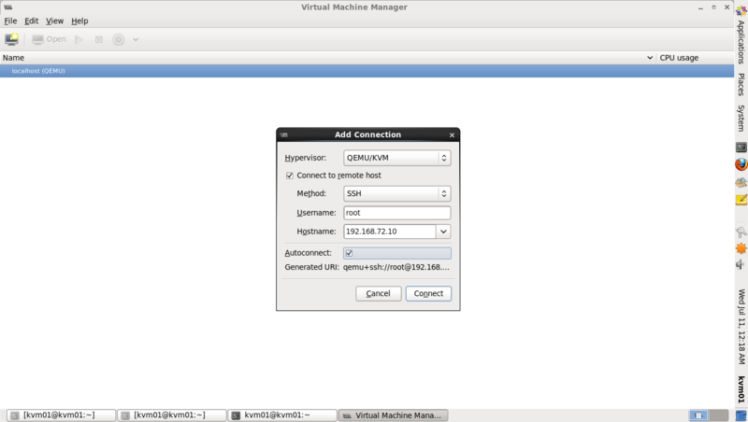Switch to kvm01@kvm01:~ terminal taskbar entry
748x422 pixels.
282,415
